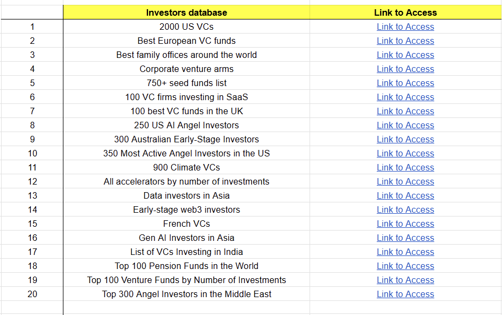Viewport: 502px width, 315px height.
Task: Select the number cell 15
Action: 32,224
